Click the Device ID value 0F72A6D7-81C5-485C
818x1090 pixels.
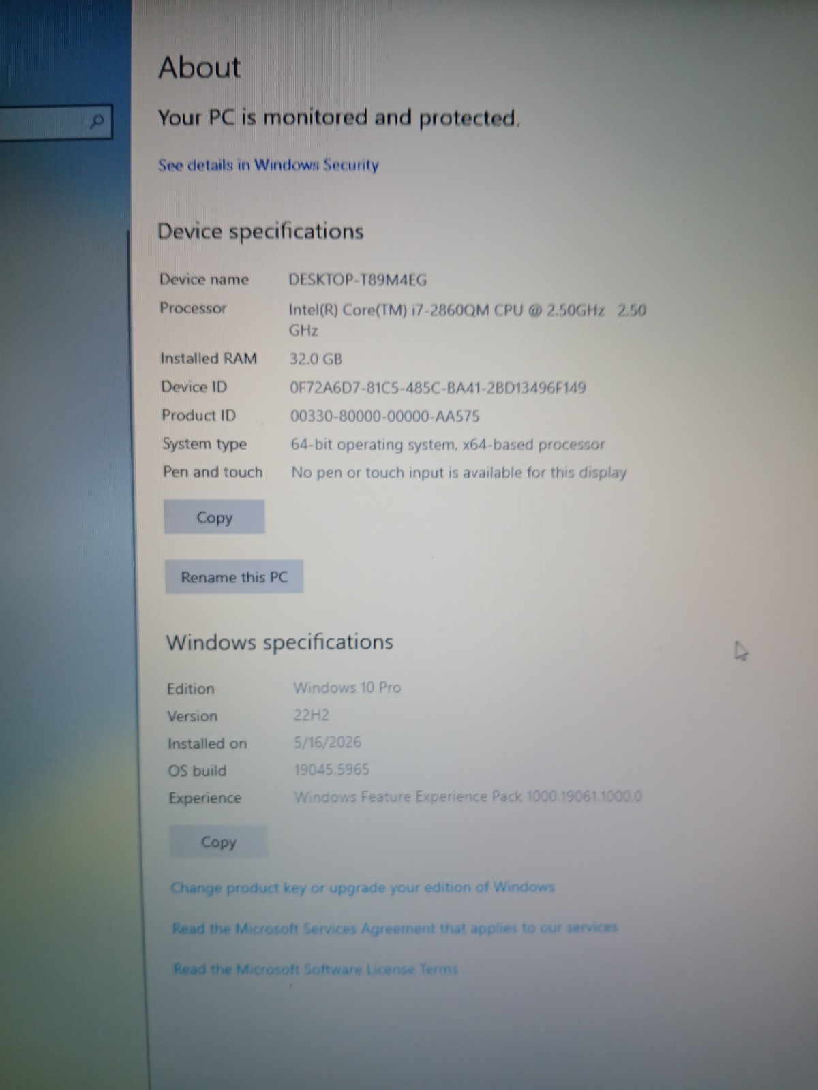(438, 388)
